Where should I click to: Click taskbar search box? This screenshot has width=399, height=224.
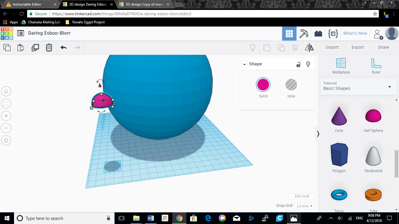pyautogui.click(x=64, y=218)
